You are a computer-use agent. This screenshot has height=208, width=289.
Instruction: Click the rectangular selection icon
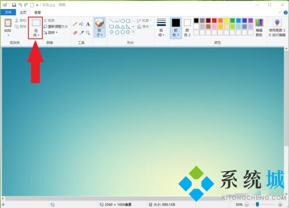[36, 23]
